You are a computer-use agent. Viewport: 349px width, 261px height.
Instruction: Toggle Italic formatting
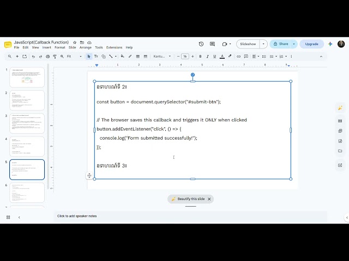click(x=207, y=57)
